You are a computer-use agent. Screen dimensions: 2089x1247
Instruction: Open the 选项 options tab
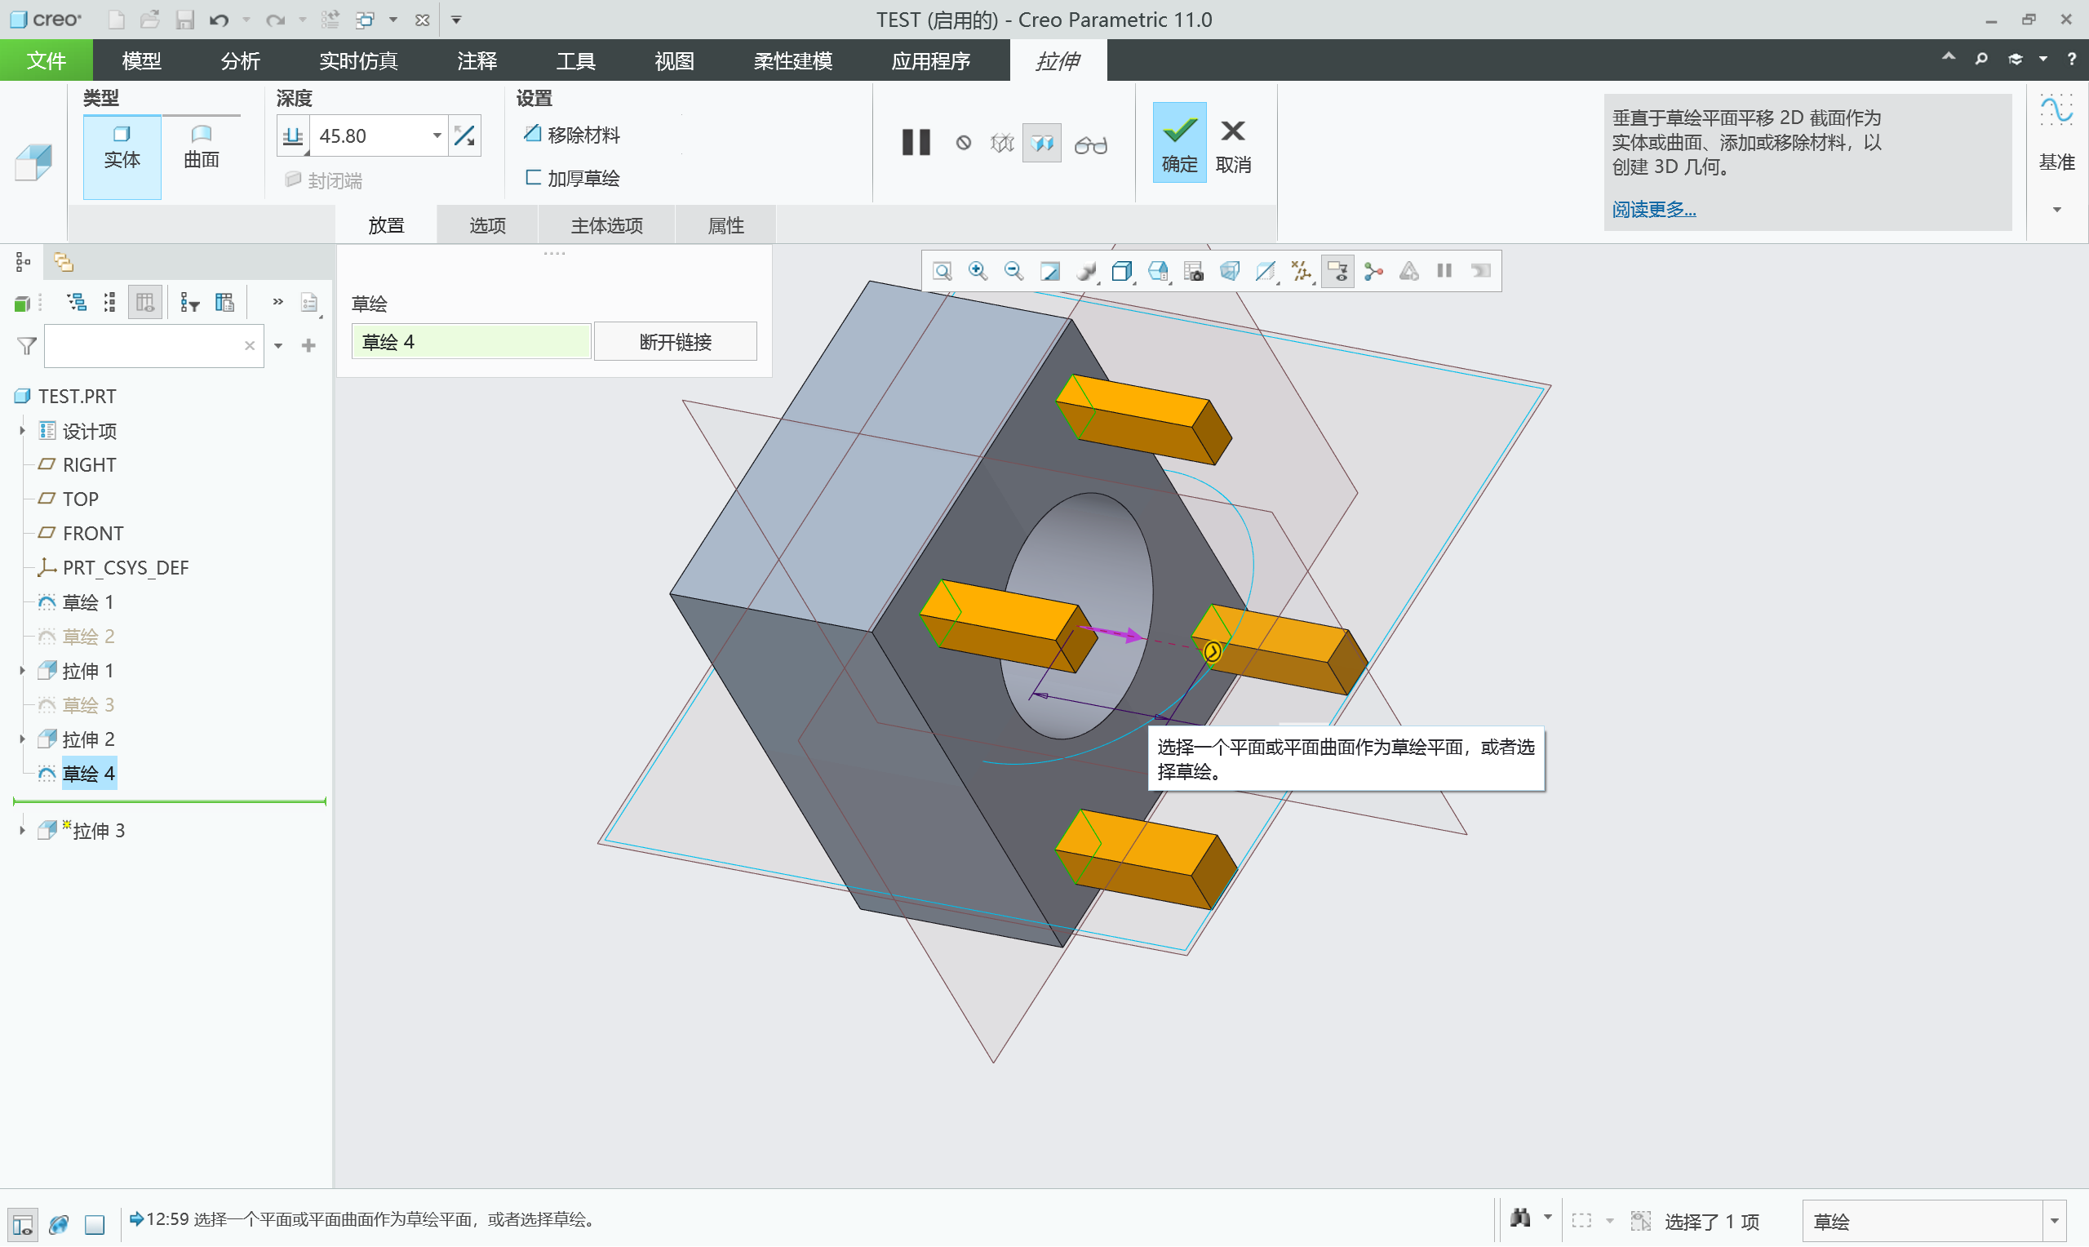tap(487, 225)
